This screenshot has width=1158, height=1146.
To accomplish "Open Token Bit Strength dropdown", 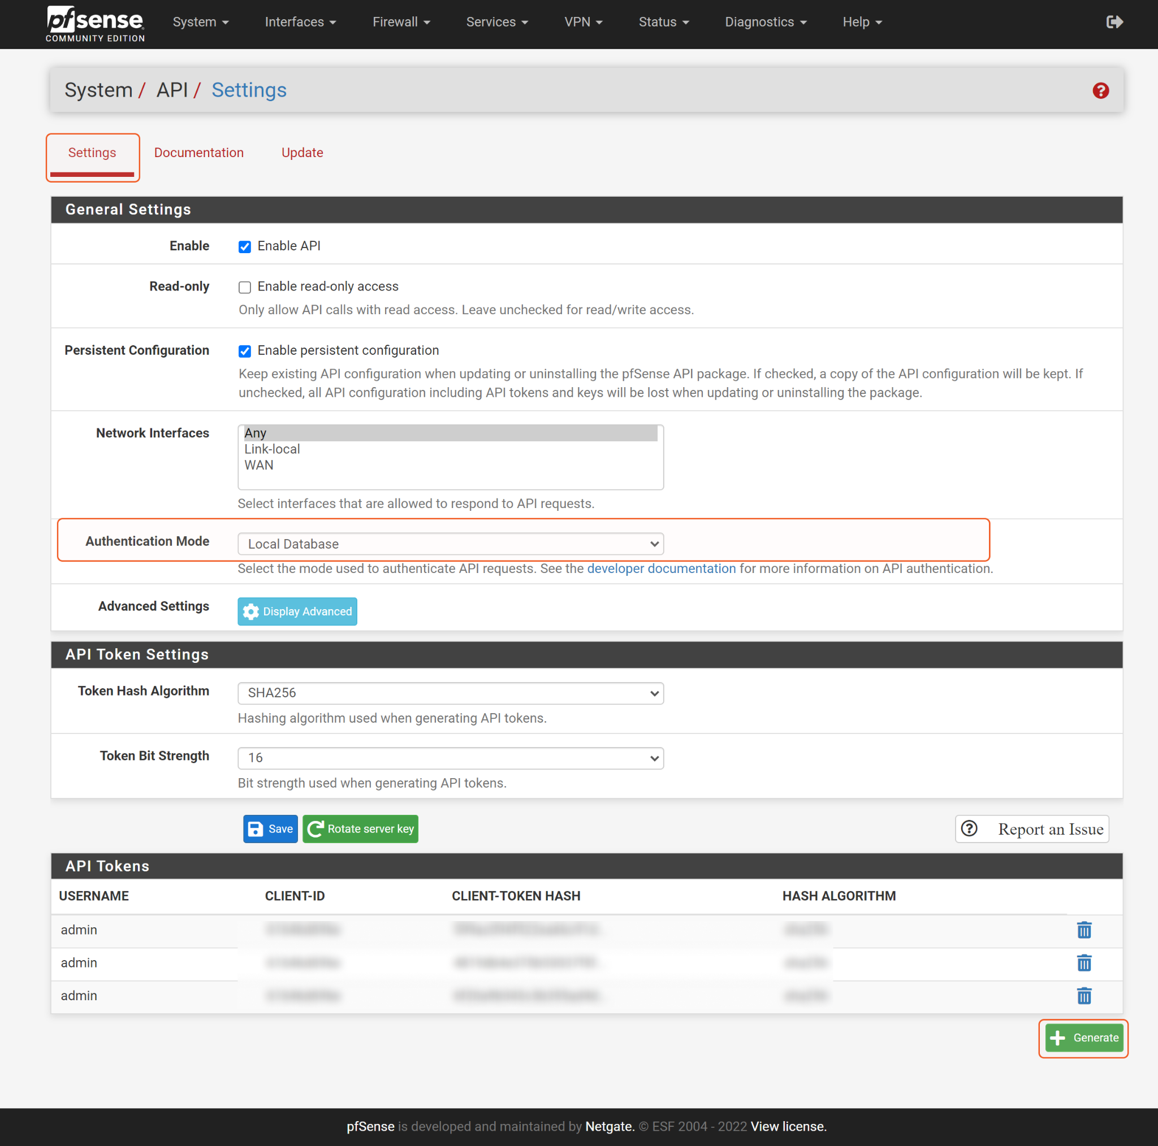I will pos(450,758).
